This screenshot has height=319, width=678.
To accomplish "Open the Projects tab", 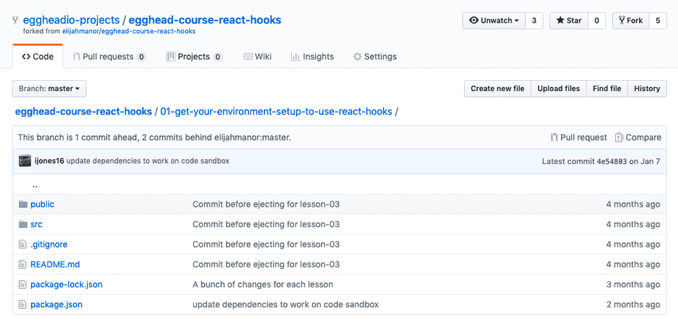I will tap(195, 57).
